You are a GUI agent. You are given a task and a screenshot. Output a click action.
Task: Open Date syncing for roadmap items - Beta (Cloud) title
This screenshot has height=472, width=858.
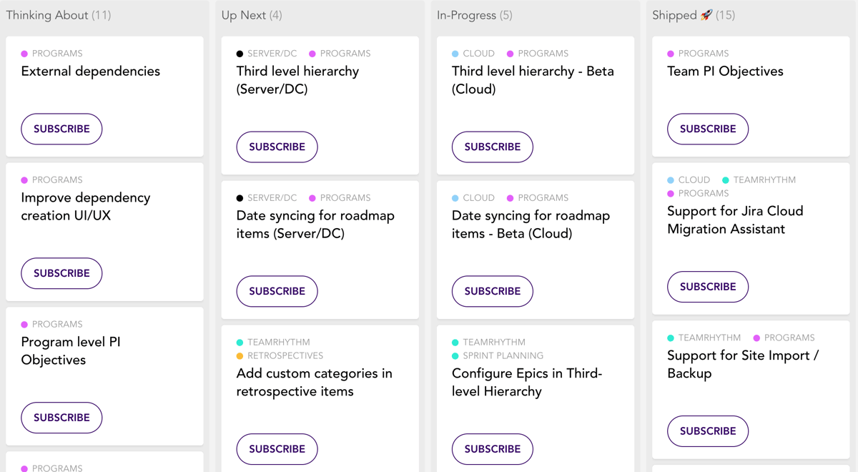[x=531, y=225]
